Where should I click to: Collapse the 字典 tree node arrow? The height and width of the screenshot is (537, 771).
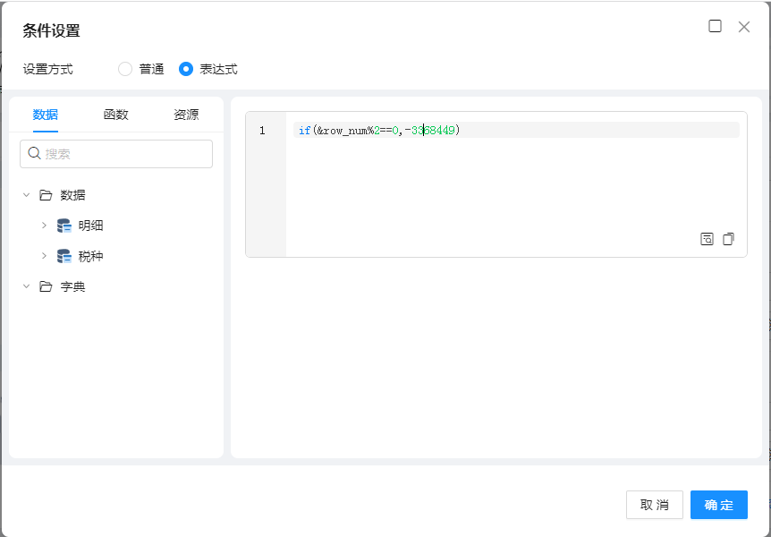(x=26, y=286)
